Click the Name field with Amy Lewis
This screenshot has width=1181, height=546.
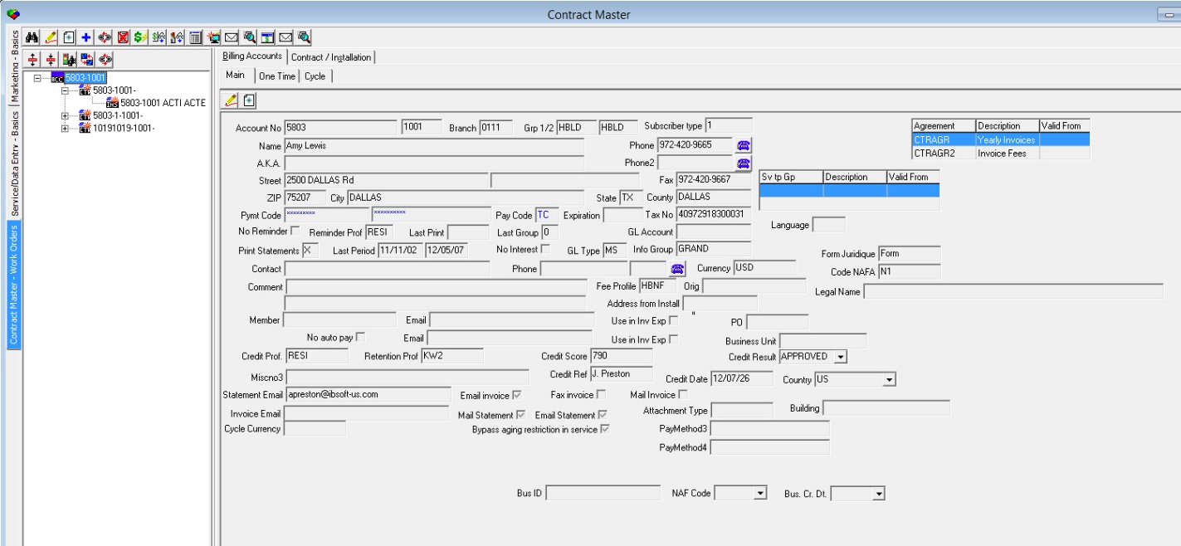[434, 145]
